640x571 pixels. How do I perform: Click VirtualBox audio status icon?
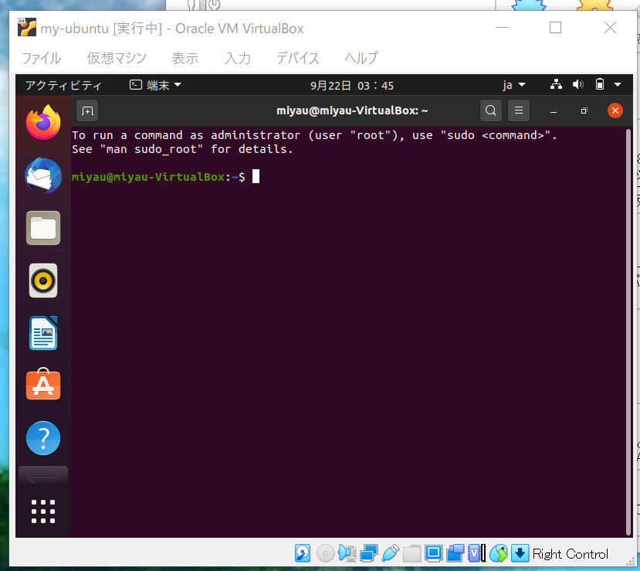pyautogui.click(x=347, y=554)
